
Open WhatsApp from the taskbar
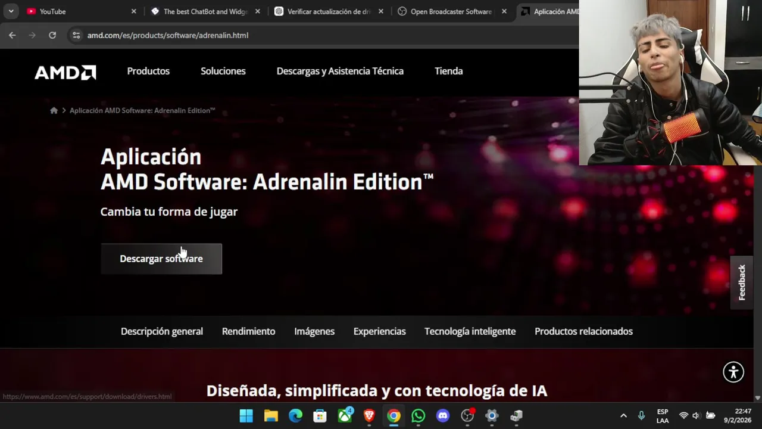418,415
